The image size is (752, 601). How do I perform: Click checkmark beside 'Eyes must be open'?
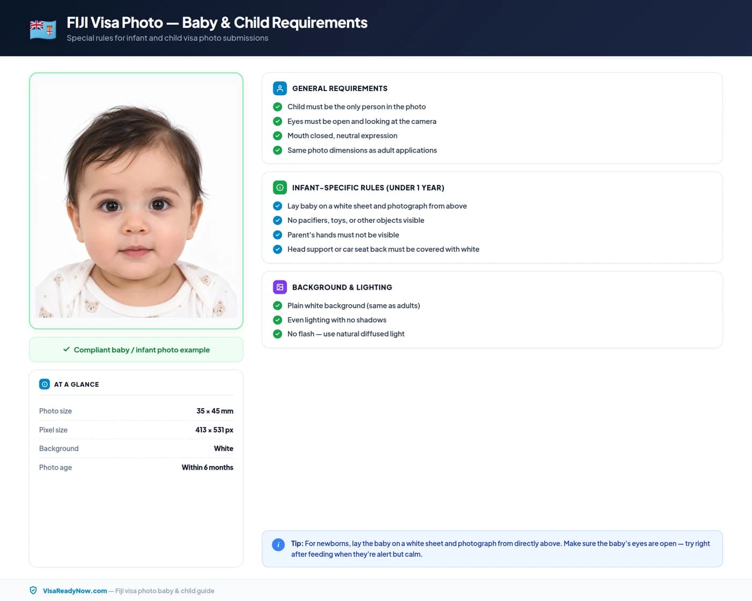click(x=277, y=121)
